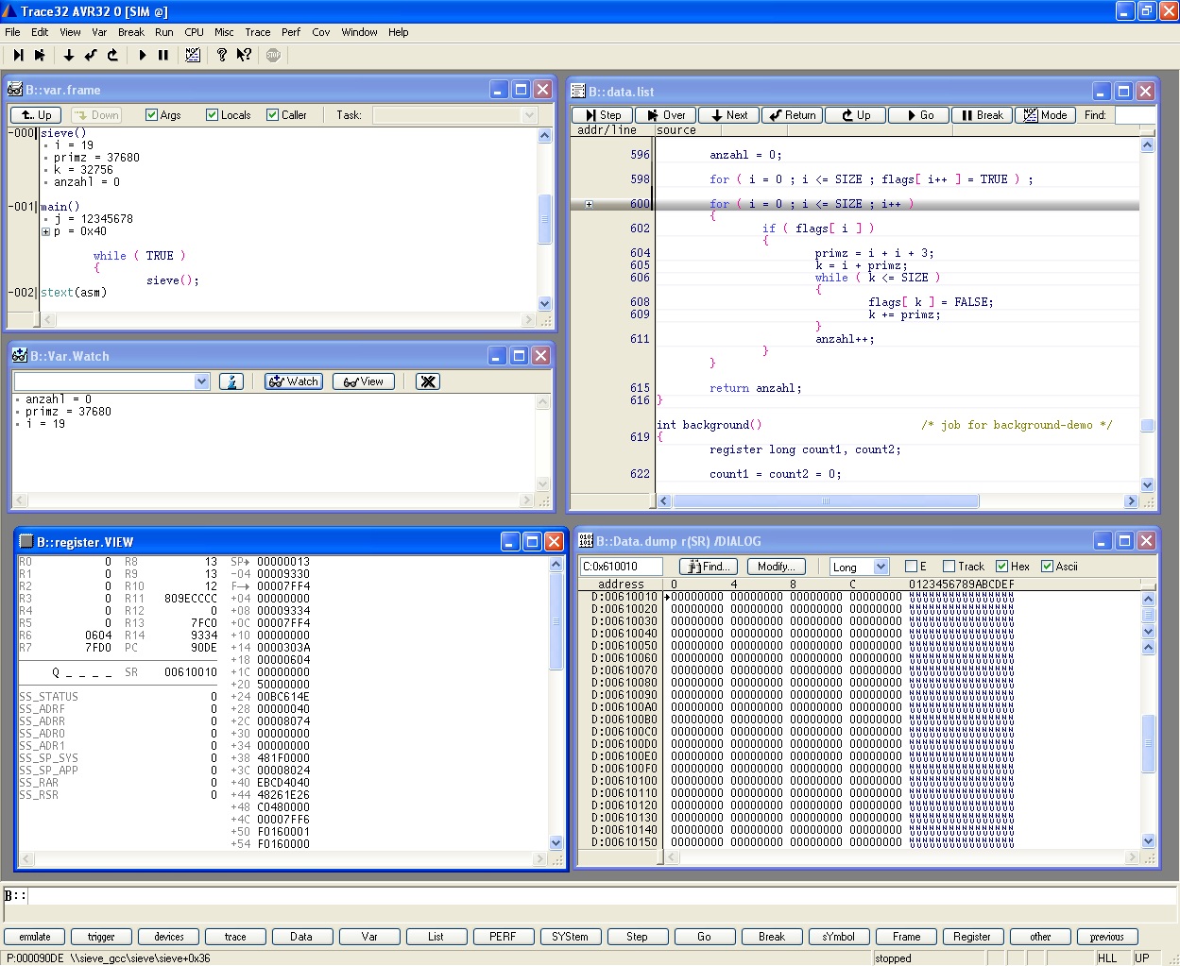This screenshot has width=1180, height=966.
Task: Click the Modify... button in Data.dump
Action: coord(776,567)
